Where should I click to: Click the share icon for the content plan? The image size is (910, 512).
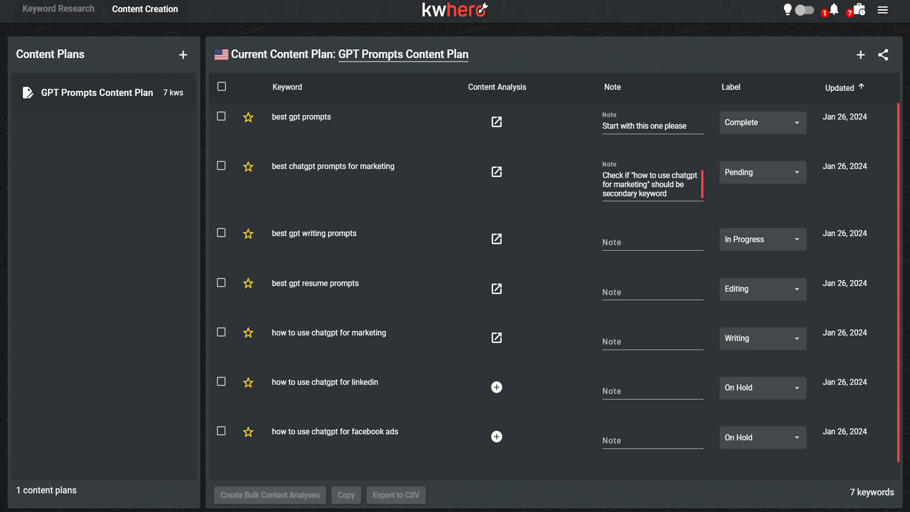click(x=883, y=55)
